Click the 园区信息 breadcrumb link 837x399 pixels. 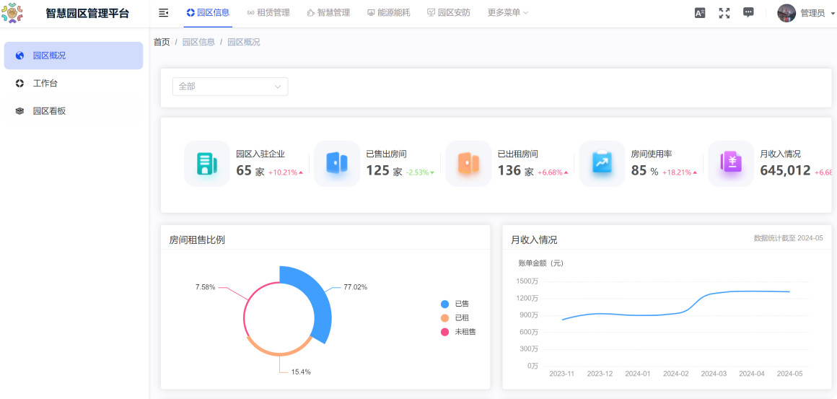coord(198,42)
